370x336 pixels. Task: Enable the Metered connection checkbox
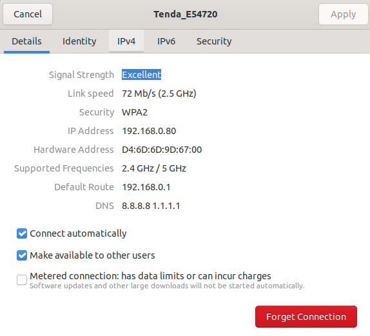22,280
